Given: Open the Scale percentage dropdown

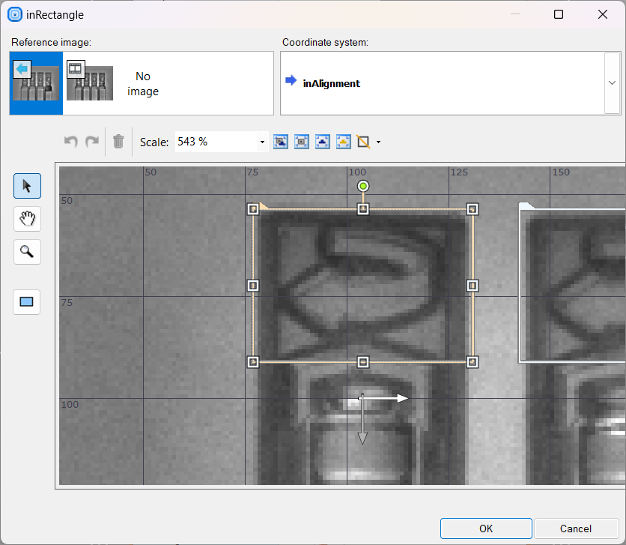Looking at the screenshot, I should [262, 142].
